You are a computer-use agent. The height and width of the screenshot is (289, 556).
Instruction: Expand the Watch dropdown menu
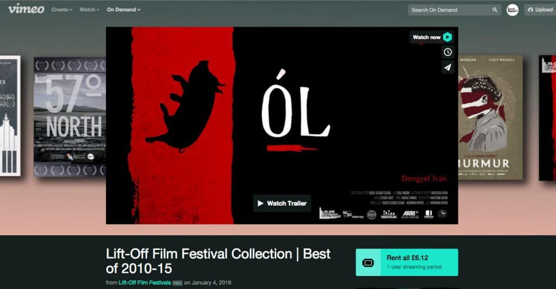(89, 10)
